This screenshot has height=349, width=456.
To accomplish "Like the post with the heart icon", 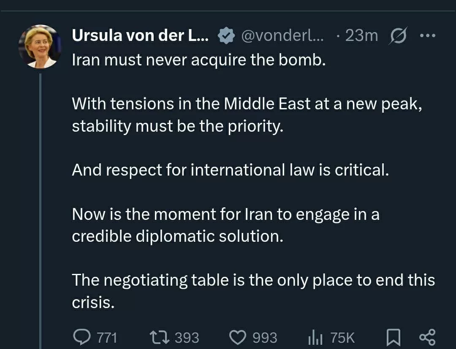I will click(237, 337).
